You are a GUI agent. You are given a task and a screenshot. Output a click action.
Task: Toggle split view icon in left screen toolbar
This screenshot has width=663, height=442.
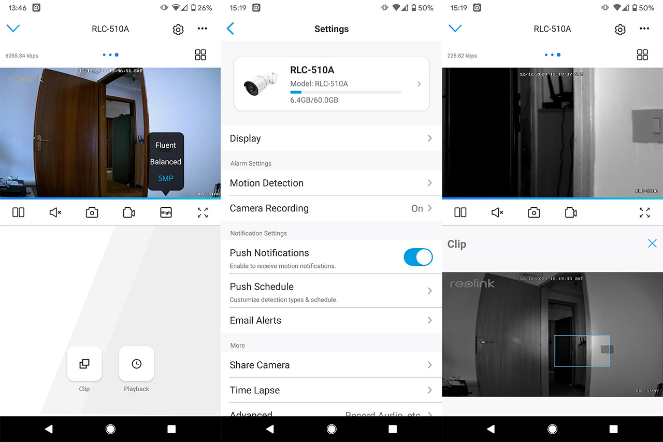[x=18, y=212]
